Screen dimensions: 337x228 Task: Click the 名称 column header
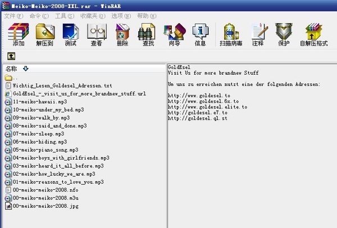(11, 69)
